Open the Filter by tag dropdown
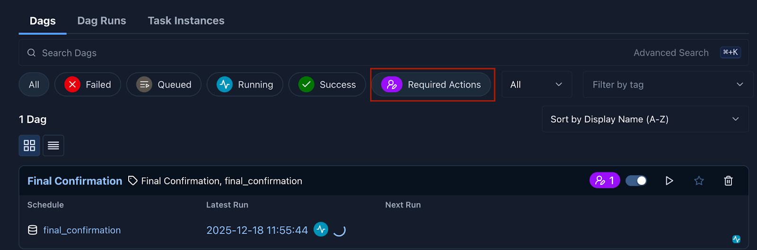The width and height of the screenshot is (757, 250). pos(668,84)
